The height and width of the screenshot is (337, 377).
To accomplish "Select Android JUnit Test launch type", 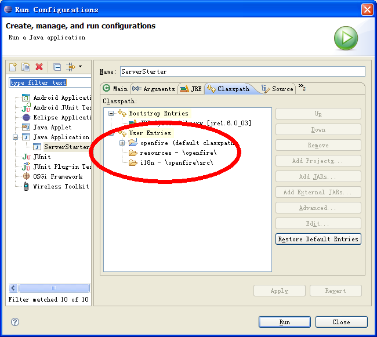I will click(x=62, y=107).
